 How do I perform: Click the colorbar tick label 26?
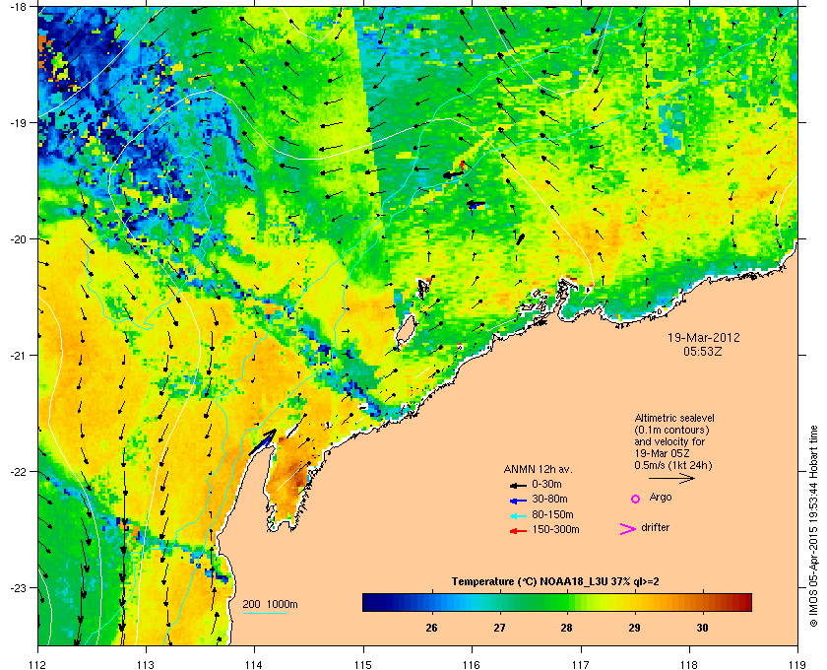click(431, 629)
